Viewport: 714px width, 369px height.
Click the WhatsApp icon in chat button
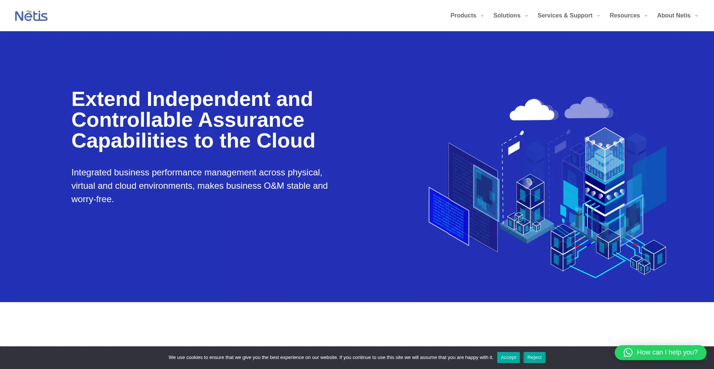[x=628, y=352]
